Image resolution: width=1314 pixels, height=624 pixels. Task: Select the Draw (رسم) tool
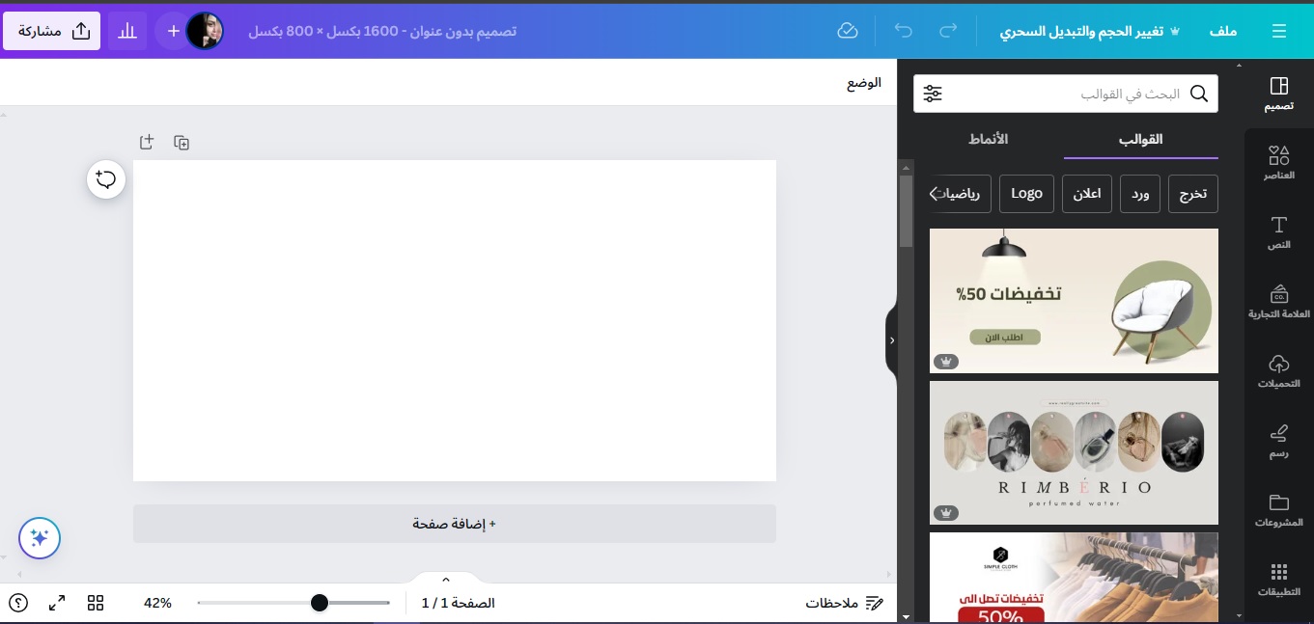tap(1278, 441)
